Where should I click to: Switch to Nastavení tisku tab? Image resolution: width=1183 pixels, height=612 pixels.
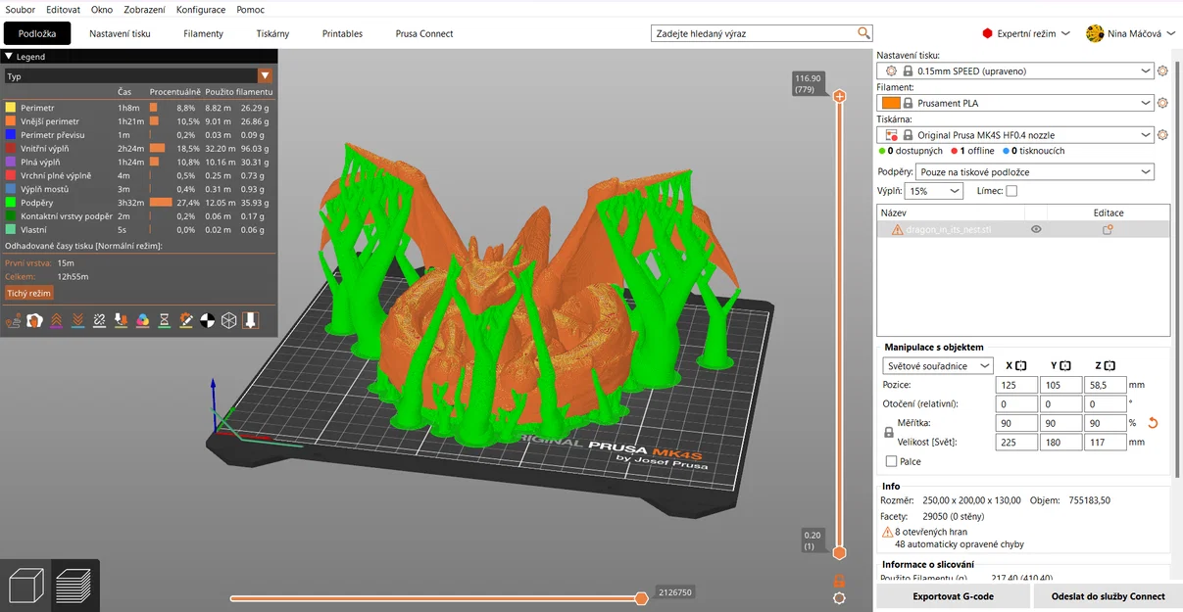[120, 33]
